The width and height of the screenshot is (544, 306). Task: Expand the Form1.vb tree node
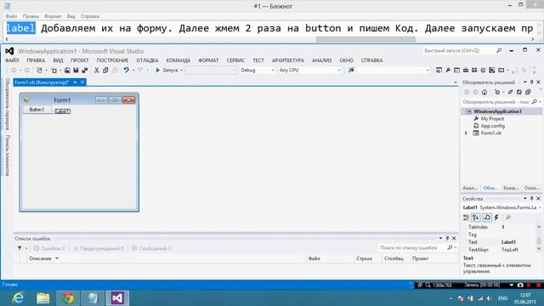467,133
